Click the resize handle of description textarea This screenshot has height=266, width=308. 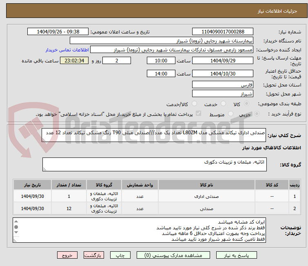click(44, 140)
